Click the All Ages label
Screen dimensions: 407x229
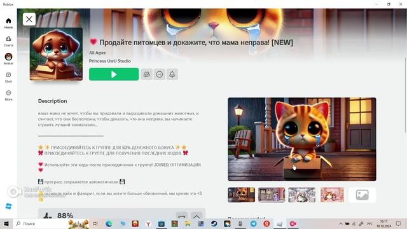point(97,53)
